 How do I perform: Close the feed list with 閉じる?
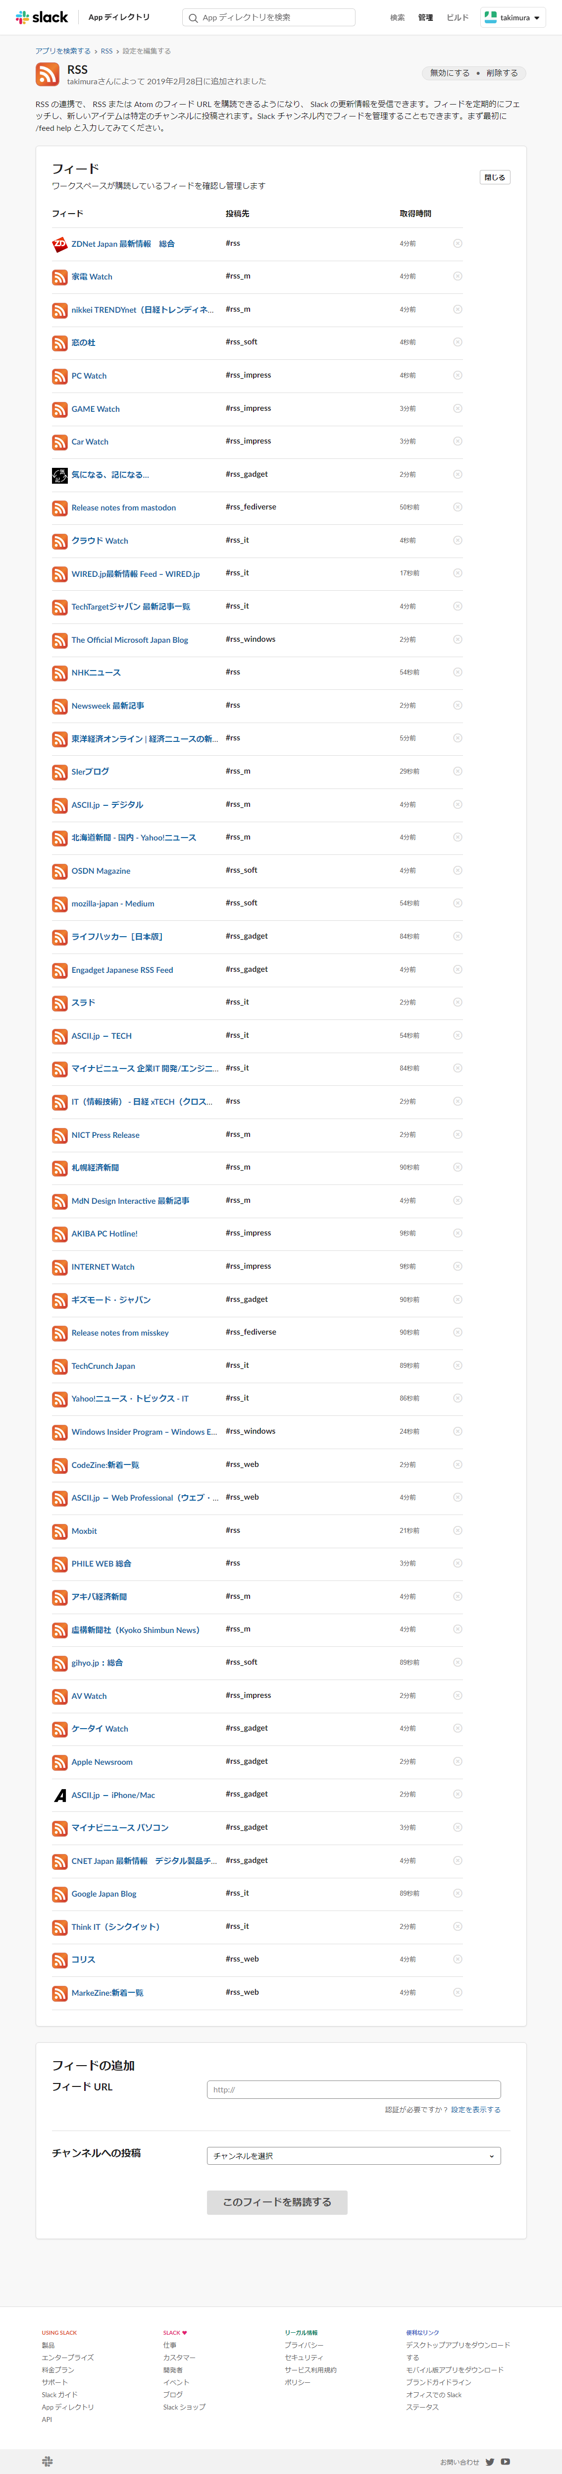point(495,177)
